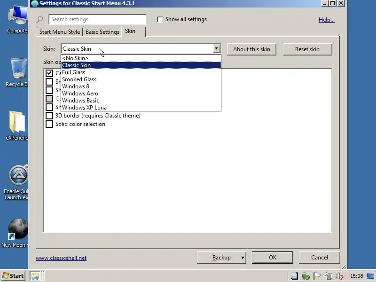Choose Classic Skin in the dropdown list
This screenshot has width=376, height=282.
pos(141,65)
